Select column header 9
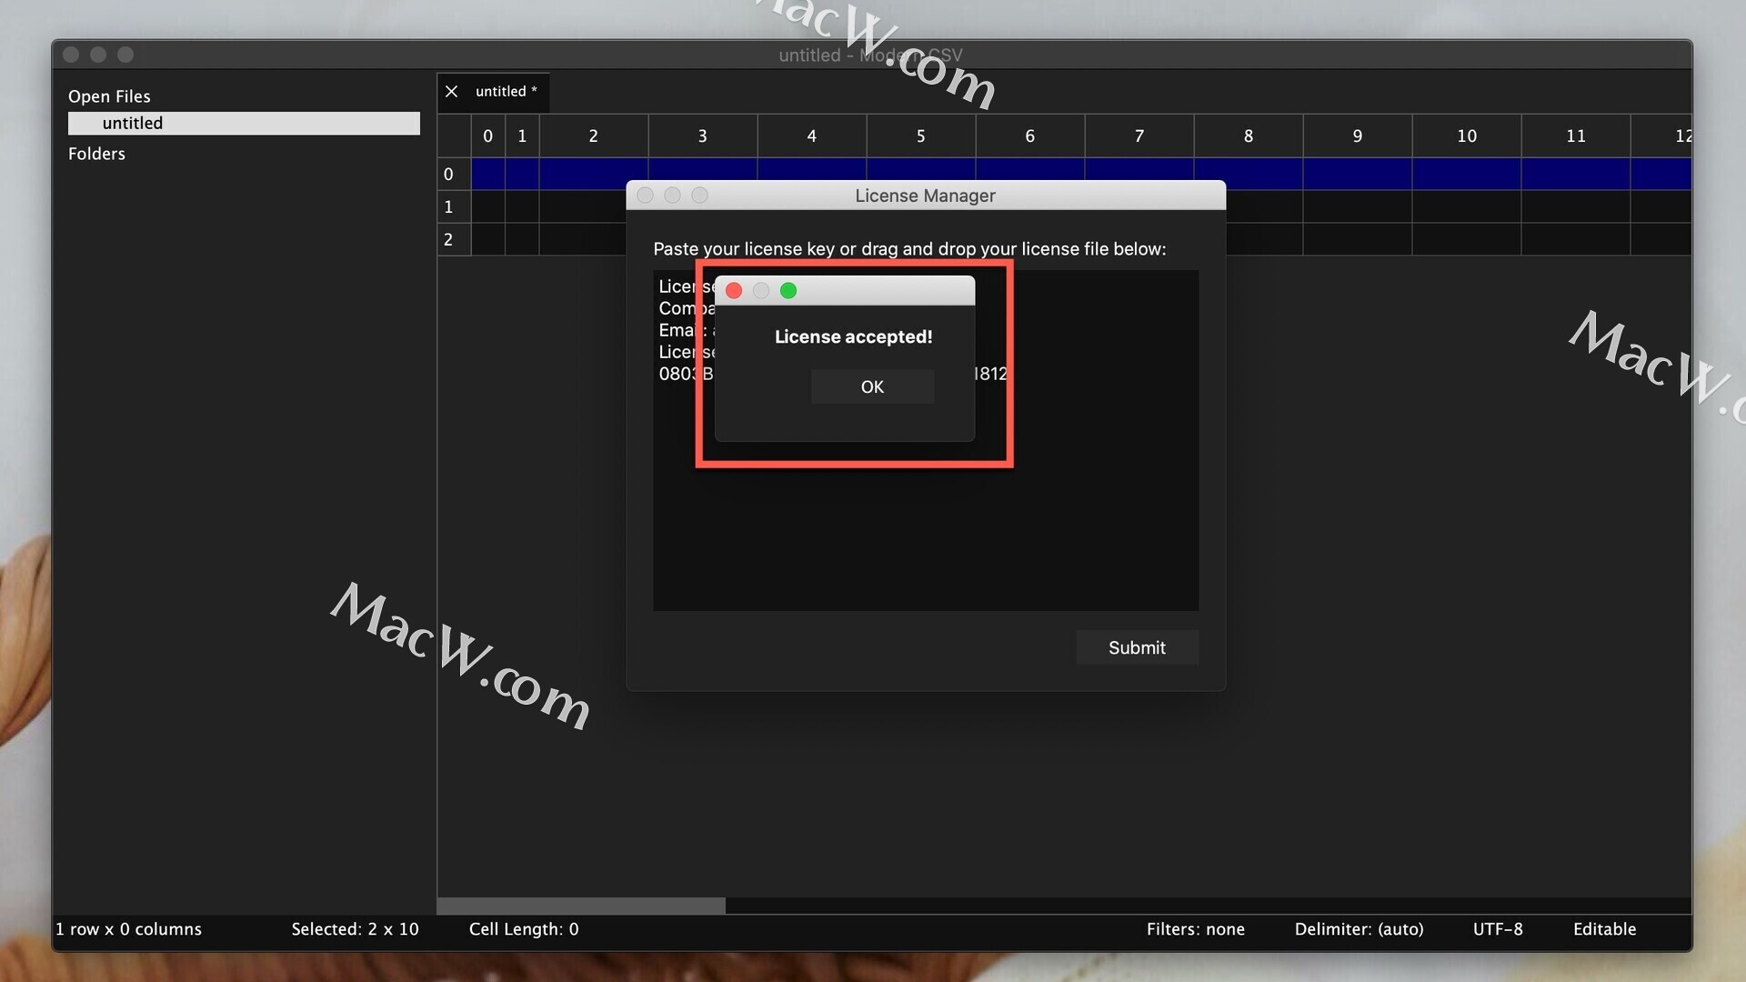This screenshot has width=1746, height=982. [x=1358, y=135]
